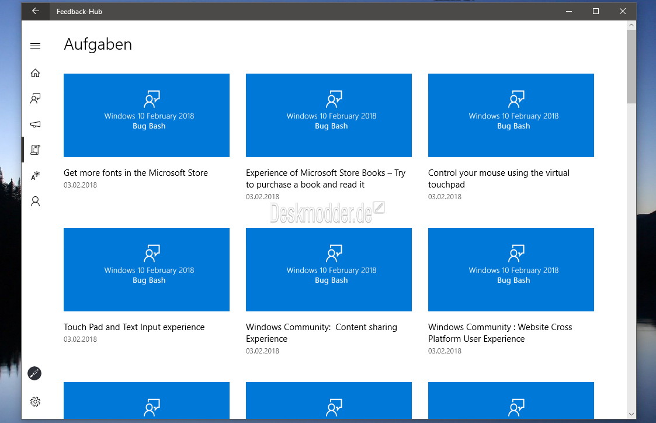Click the vertical scrollbar thumb
This screenshot has width=656, height=423.
[x=631, y=66]
